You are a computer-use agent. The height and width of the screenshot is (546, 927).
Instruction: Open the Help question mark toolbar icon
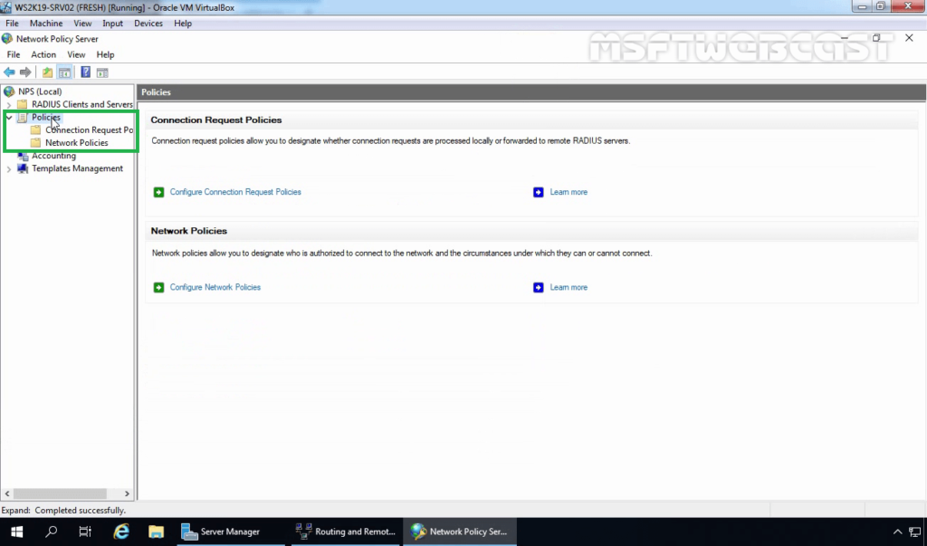pos(86,72)
